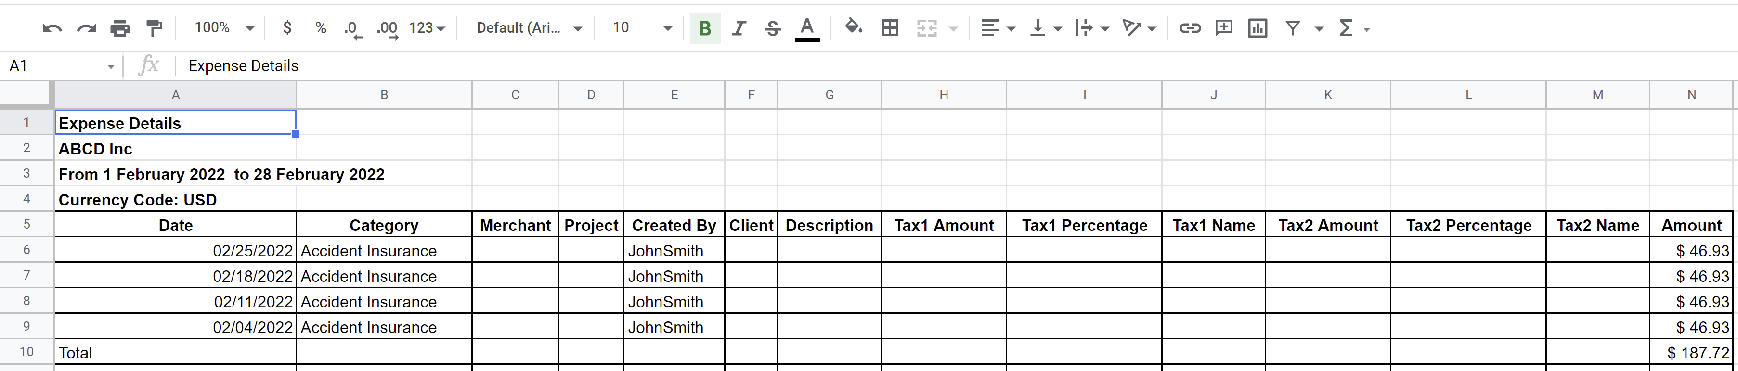Select column A header
Screen dimensions: 1738x371
tap(175, 95)
